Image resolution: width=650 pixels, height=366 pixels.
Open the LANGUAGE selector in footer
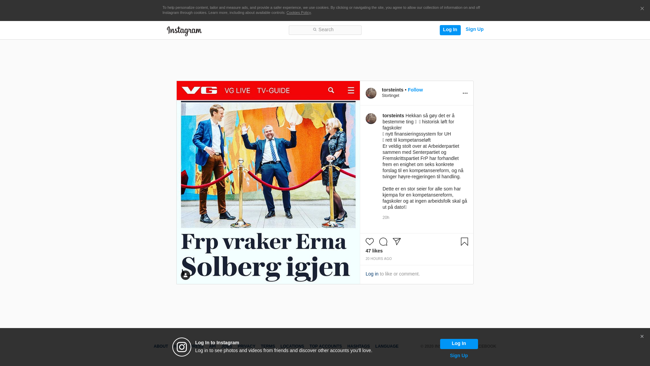(x=387, y=346)
